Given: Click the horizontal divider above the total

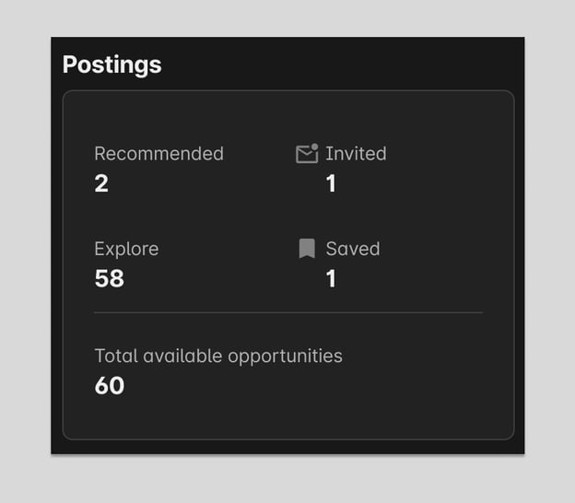Looking at the screenshot, I should pyautogui.click(x=287, y=313).
